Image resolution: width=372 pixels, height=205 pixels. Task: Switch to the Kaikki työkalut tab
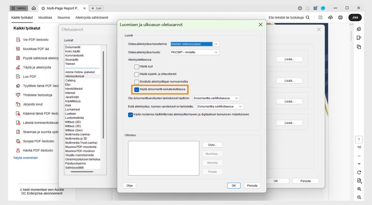pos(22,17)
